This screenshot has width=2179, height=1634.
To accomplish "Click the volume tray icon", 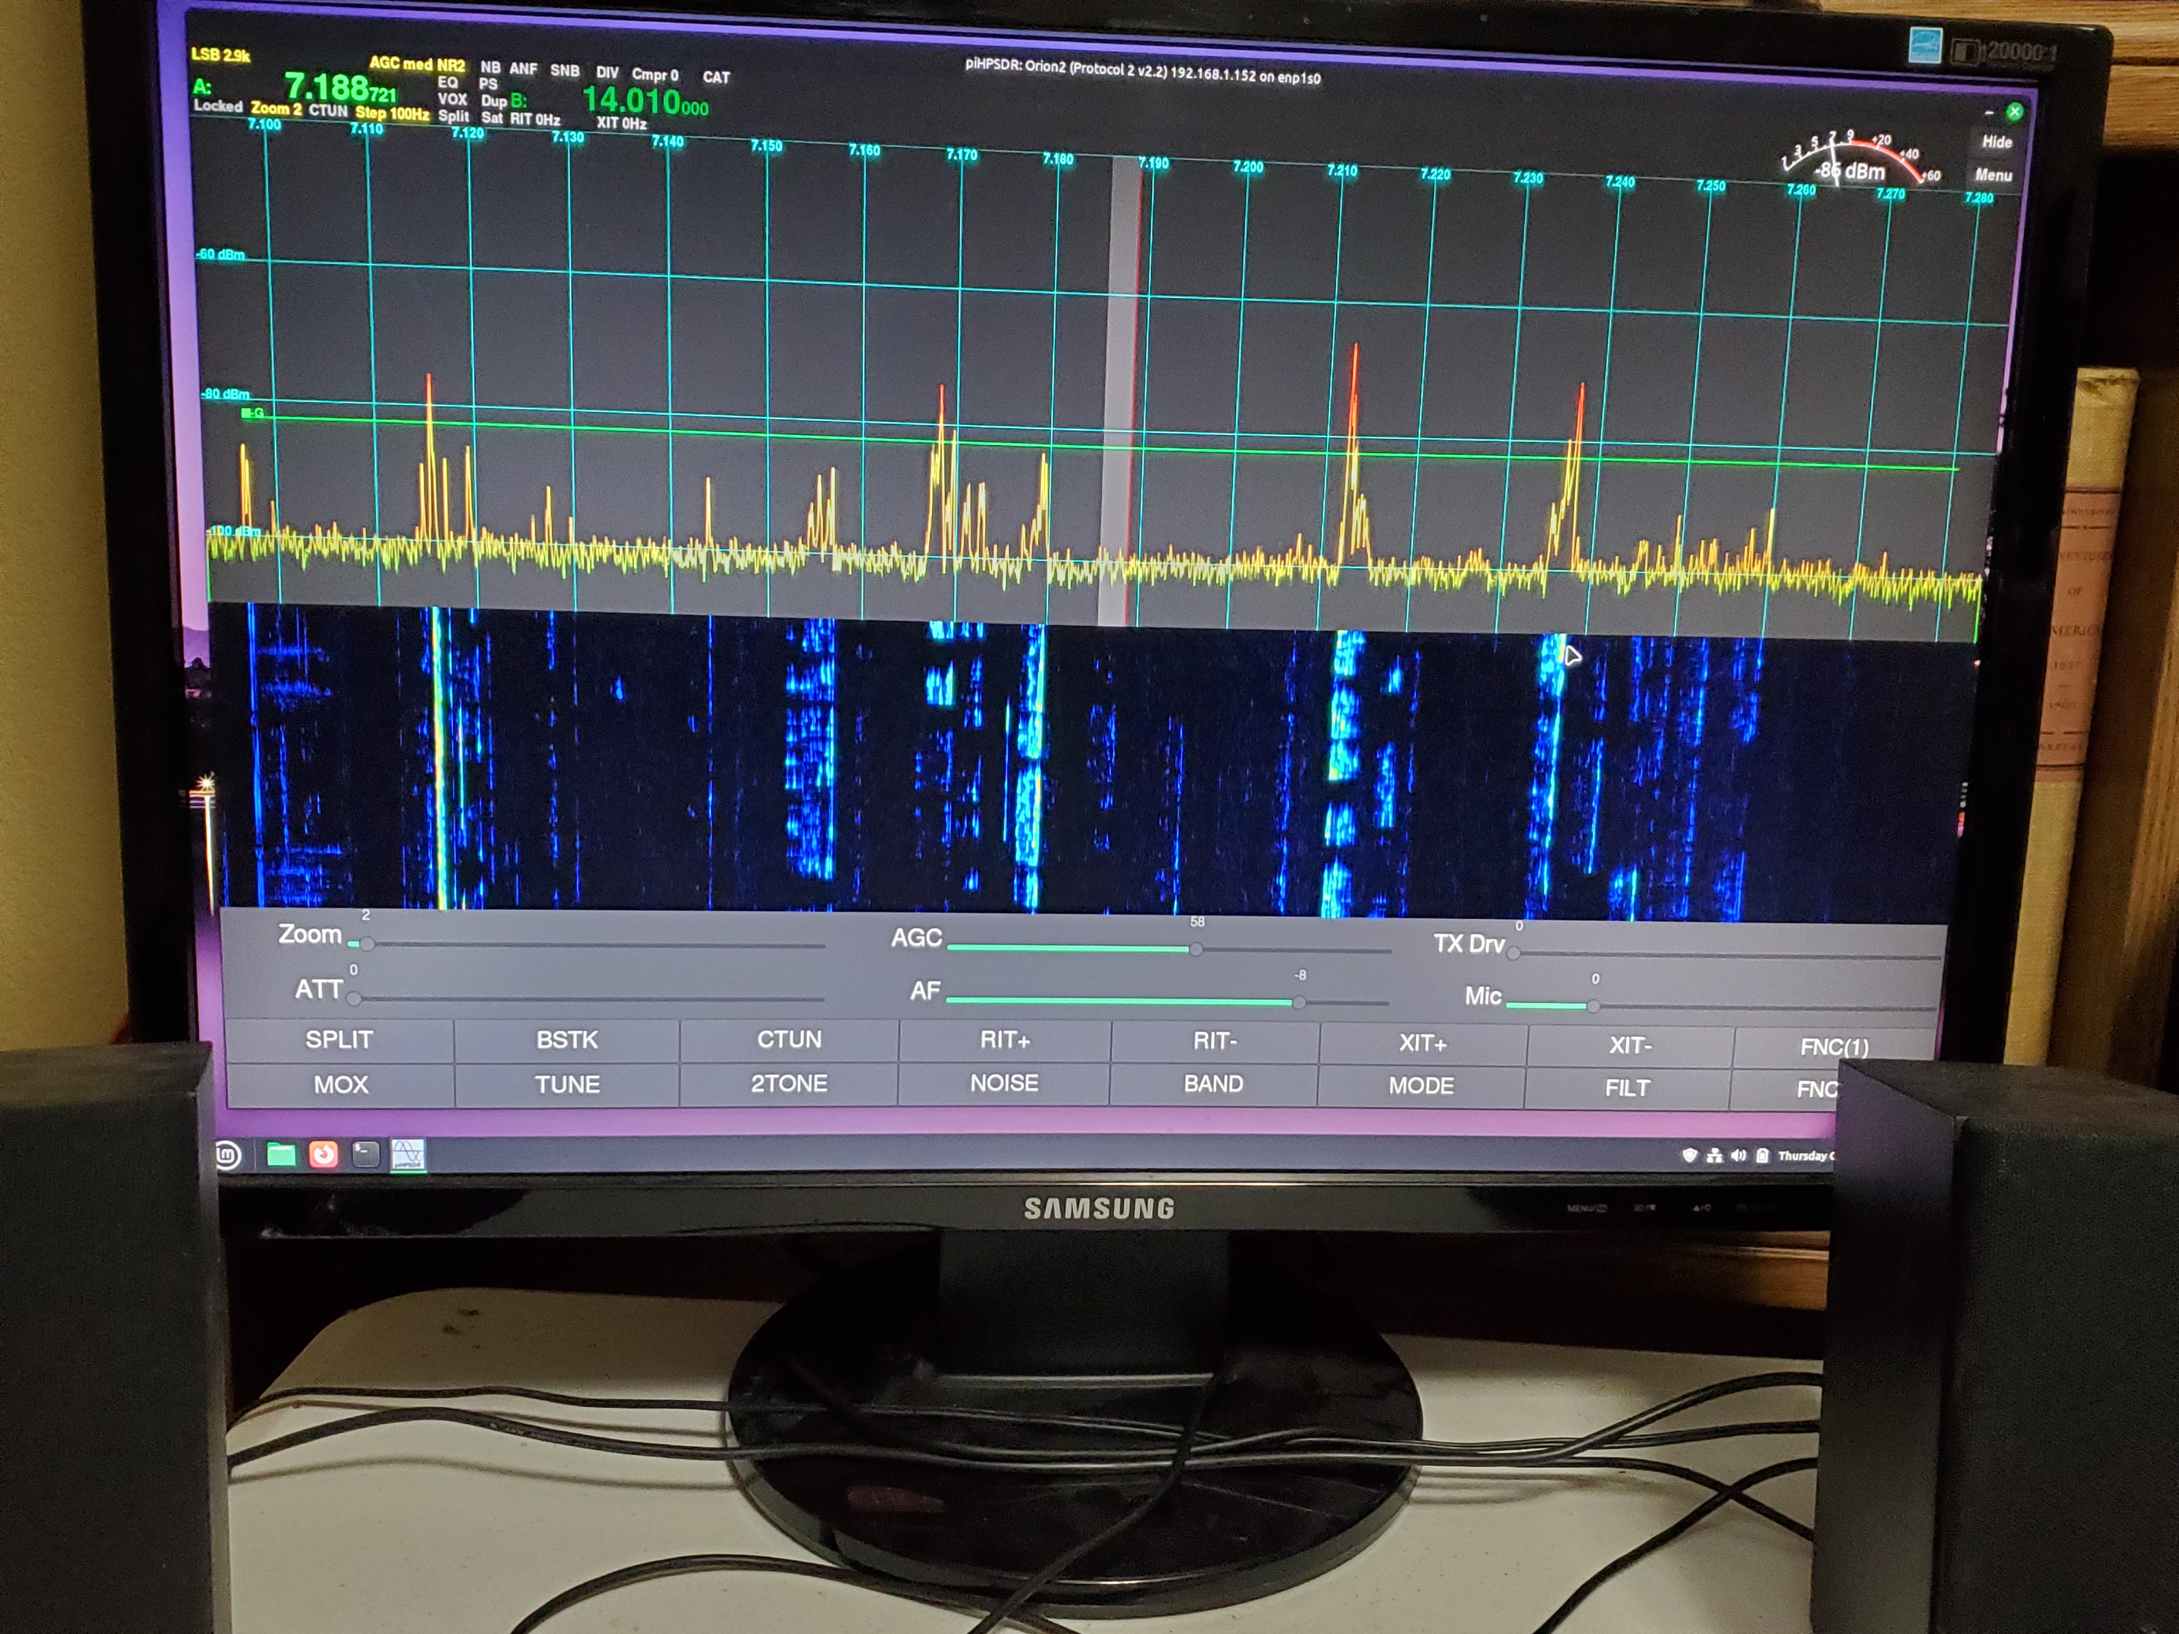I will [1737, 1155].
